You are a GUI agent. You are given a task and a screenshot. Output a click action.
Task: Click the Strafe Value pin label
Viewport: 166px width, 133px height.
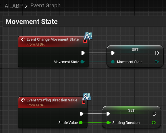[68, 123]
